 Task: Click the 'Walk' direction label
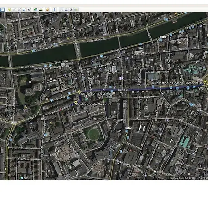tap(202, 88)
